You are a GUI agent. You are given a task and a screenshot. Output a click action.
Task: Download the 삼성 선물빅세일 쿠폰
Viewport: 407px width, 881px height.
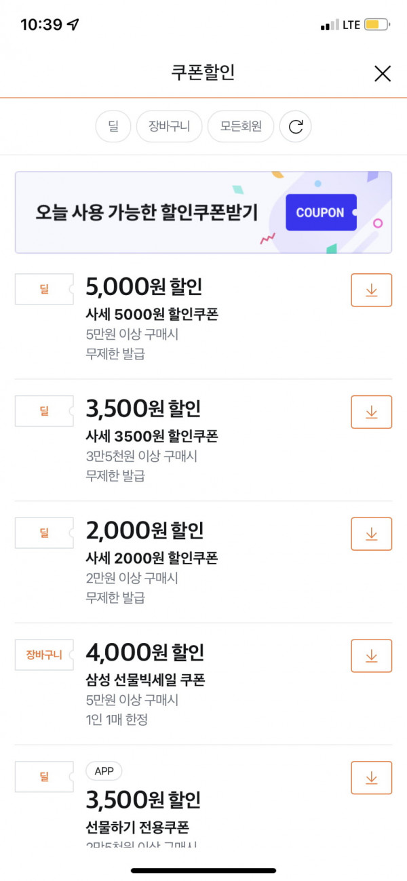(x=371, y=656)
